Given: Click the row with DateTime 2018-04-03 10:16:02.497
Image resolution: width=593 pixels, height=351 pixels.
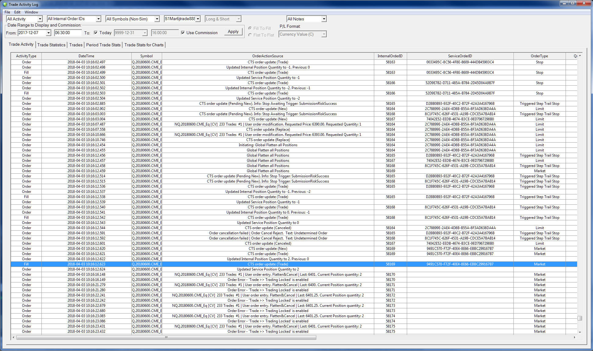Looking at the screenshot, I should click(x=294, y=62).
